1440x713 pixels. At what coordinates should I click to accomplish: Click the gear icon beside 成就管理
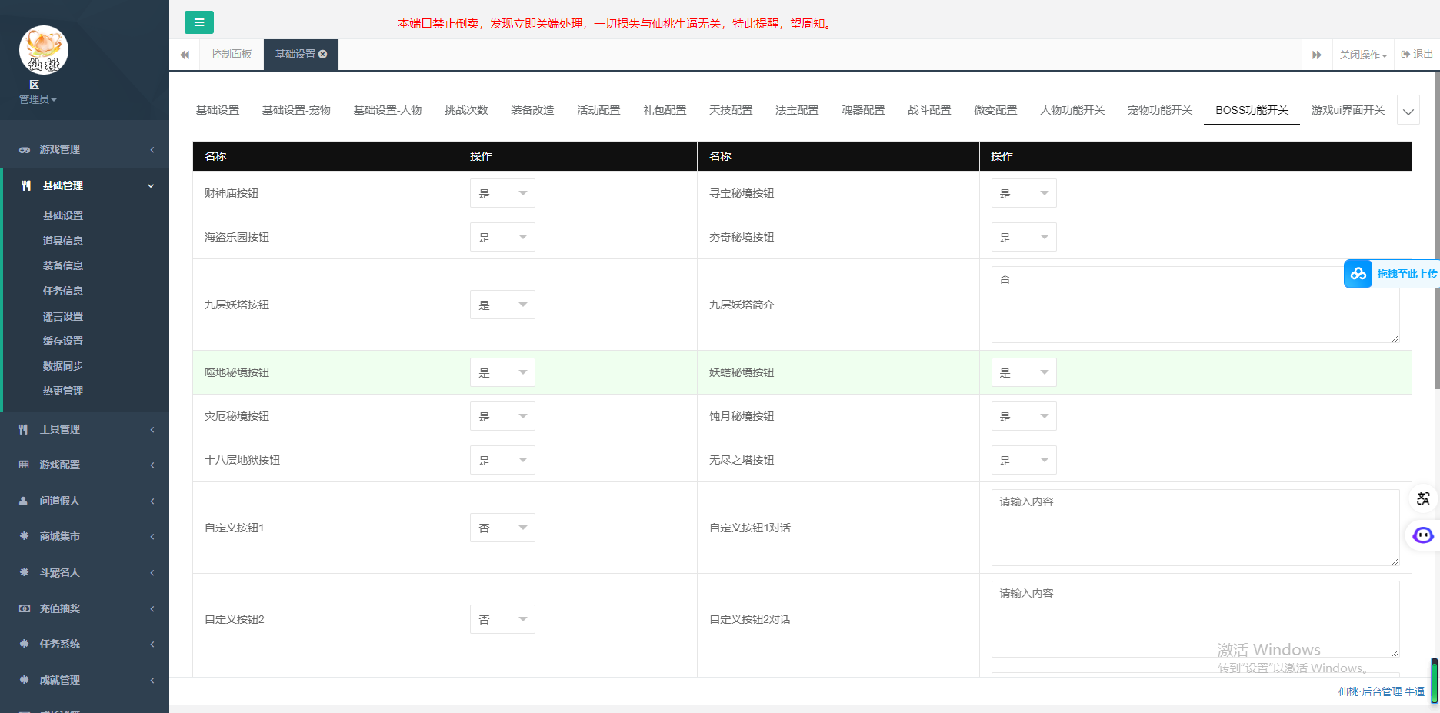coord(24,680)
